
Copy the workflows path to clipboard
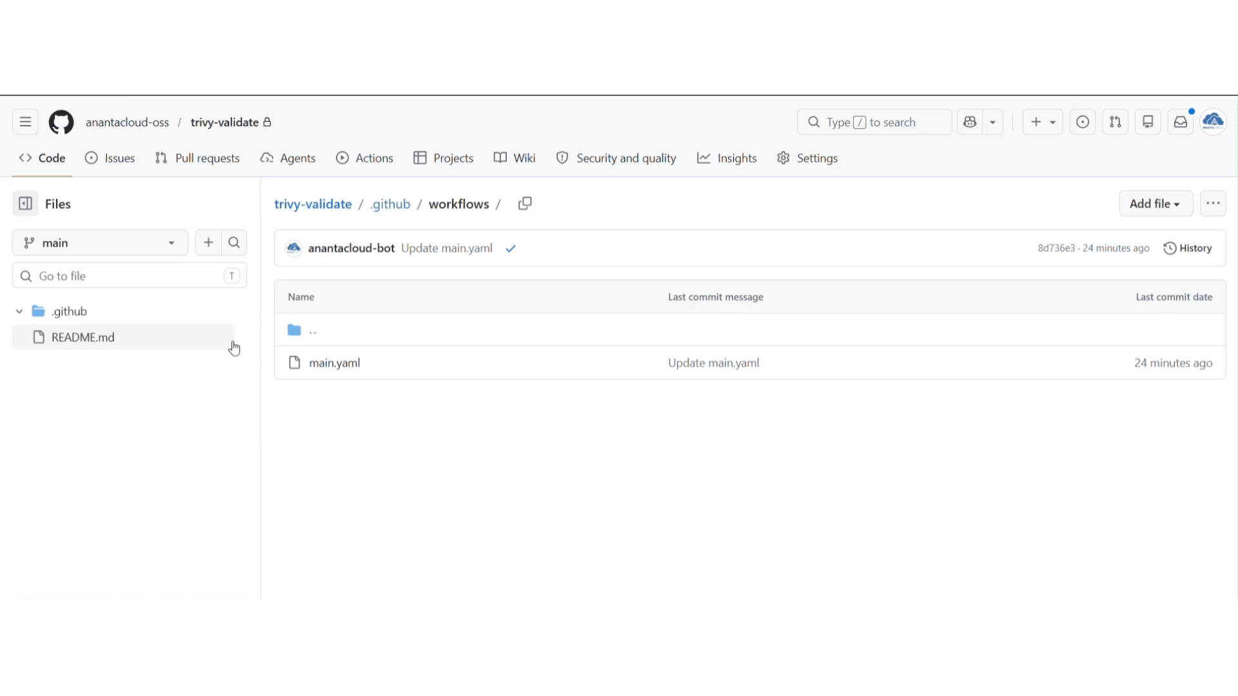(525, 204)
